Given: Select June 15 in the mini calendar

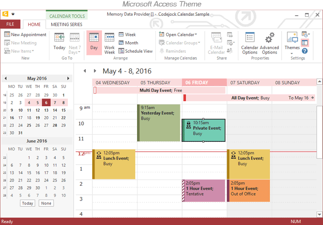Looking at the screenshot, I should (29, 173).
